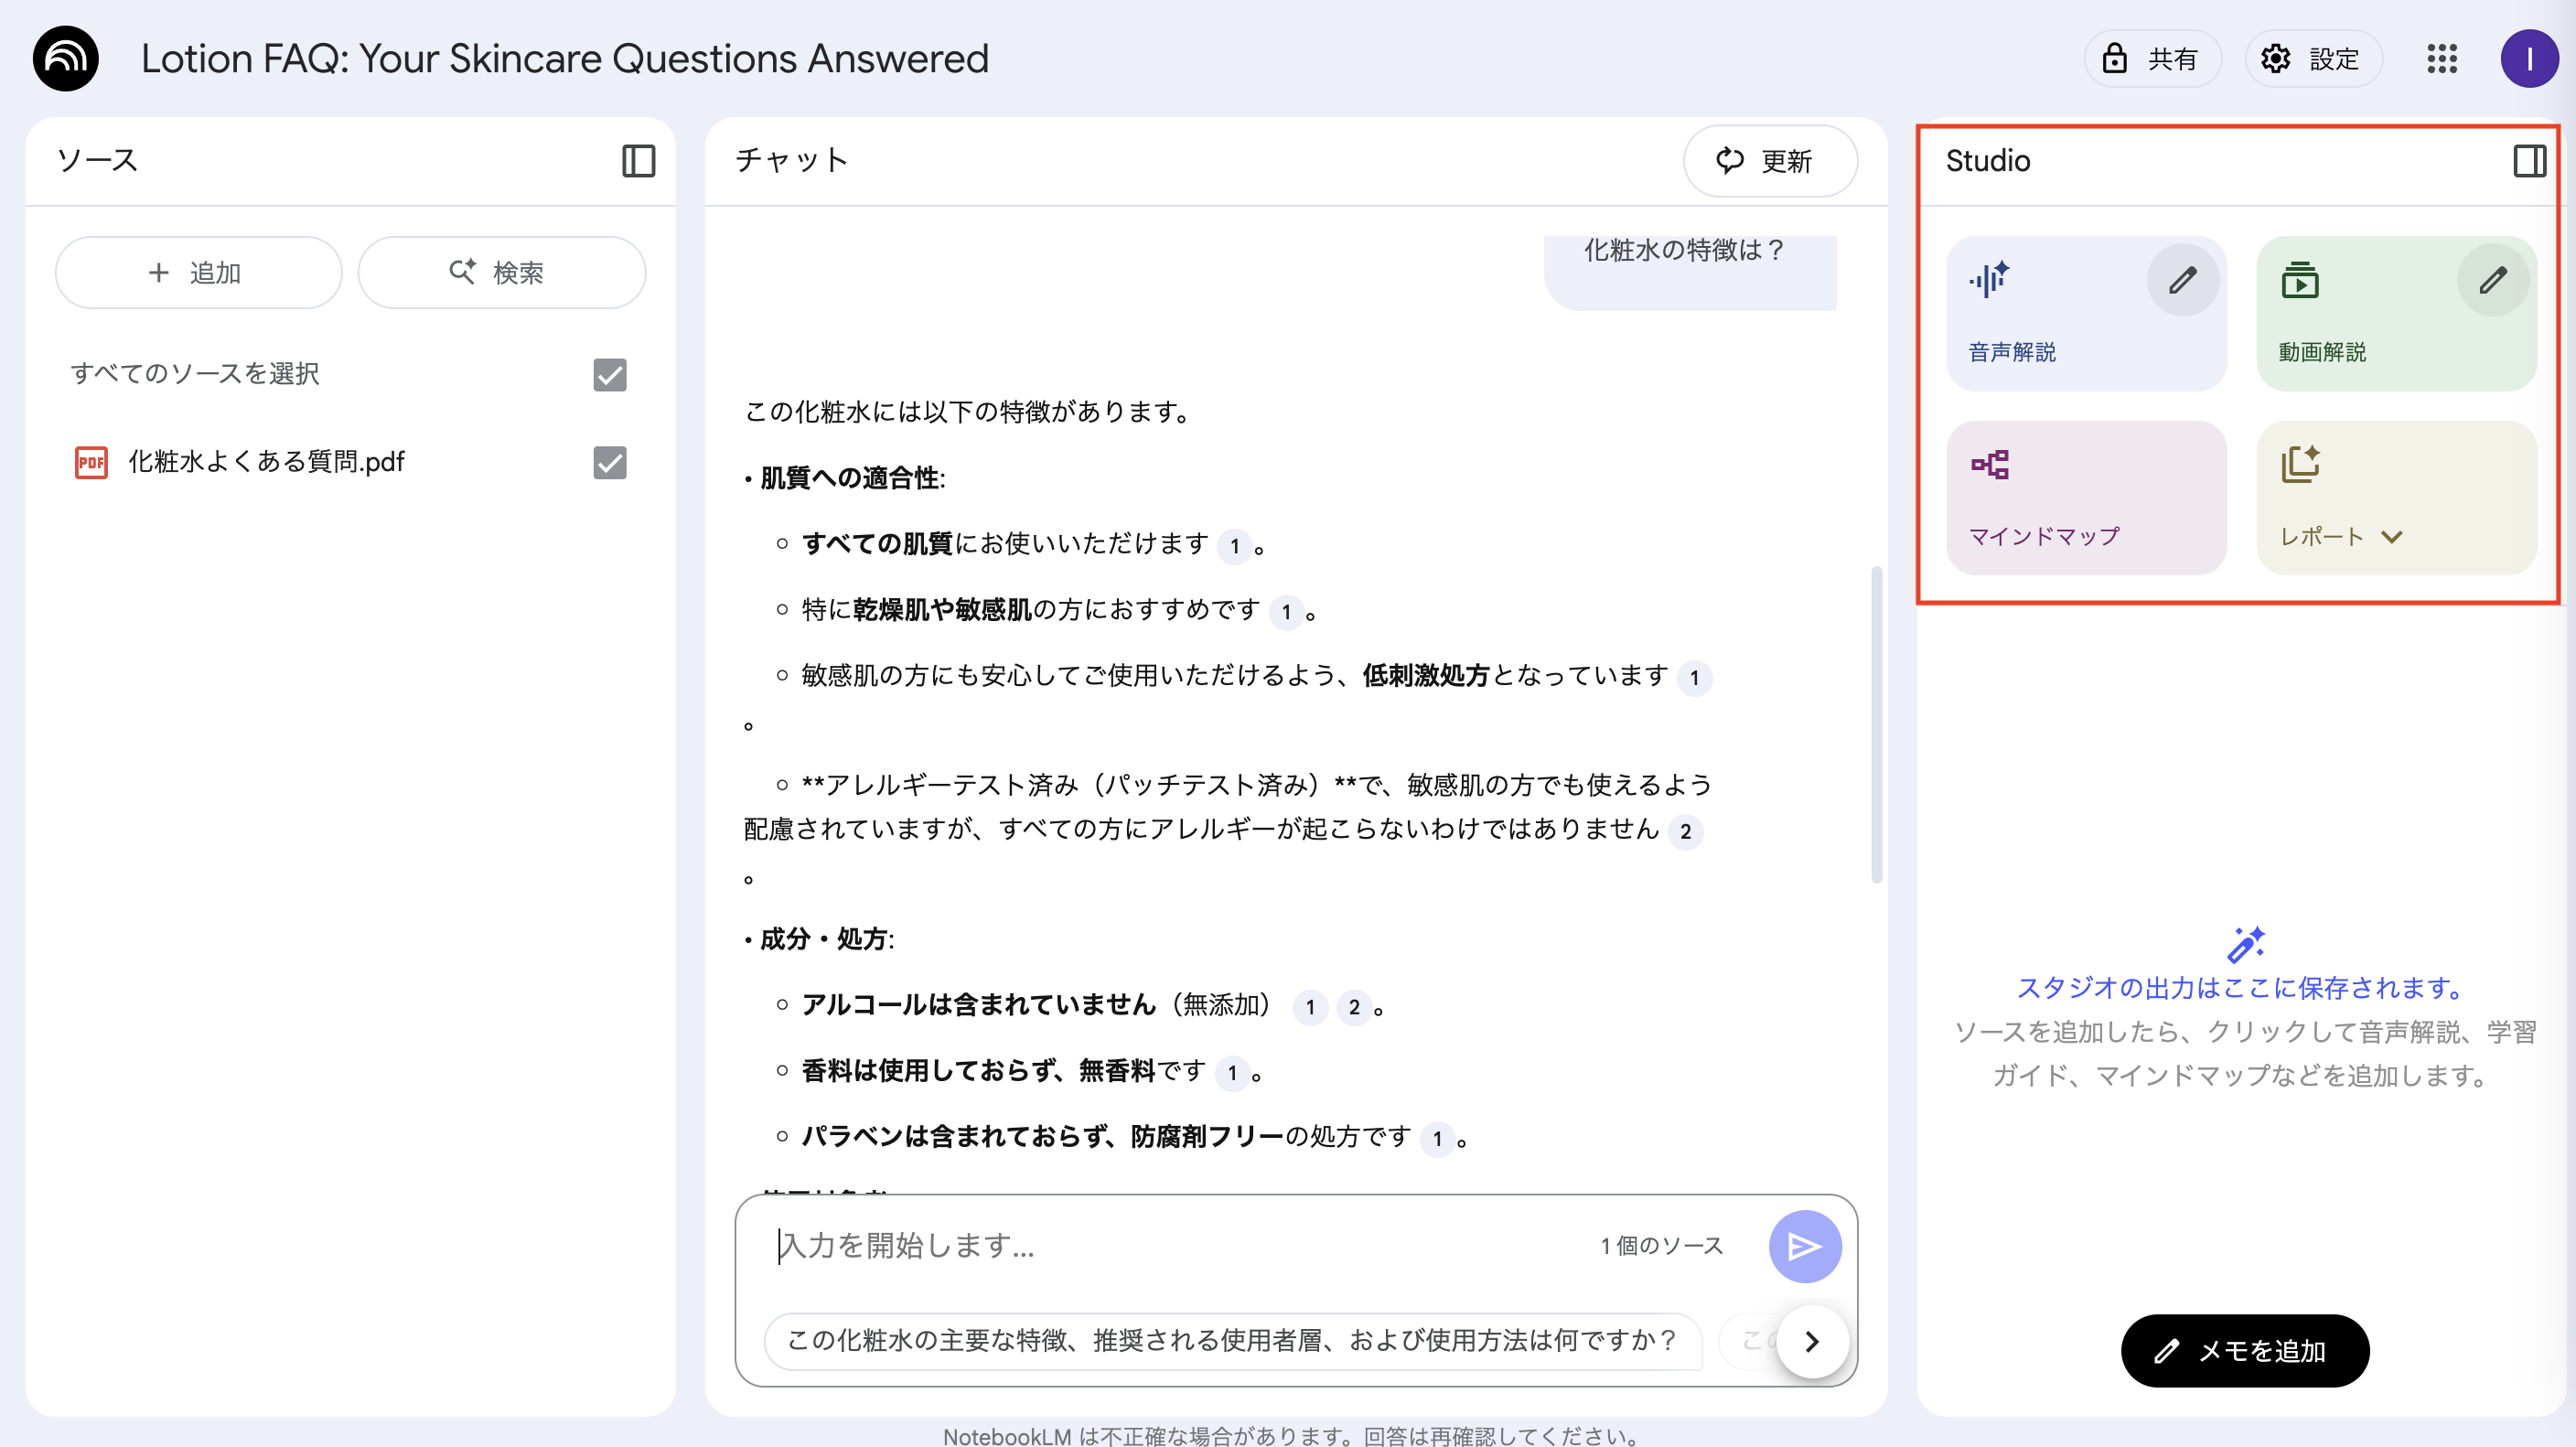Open the マインドマップ tile
This screenshot has height=1447, width=2576.
pos(2085,497)
